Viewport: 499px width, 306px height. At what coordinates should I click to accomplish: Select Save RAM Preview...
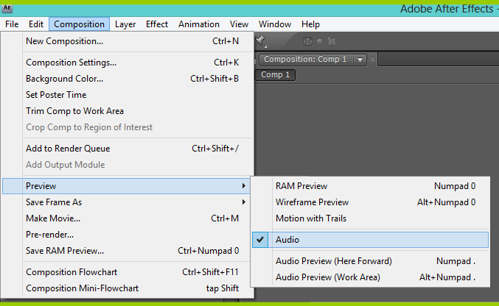128,251
